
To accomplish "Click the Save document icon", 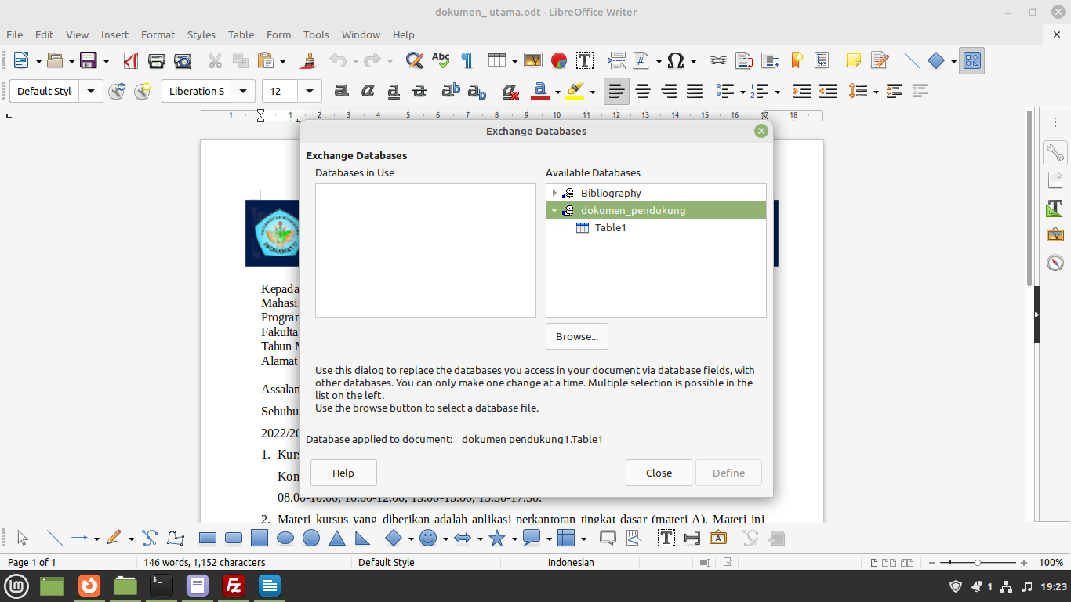I will pyautogui.click(x=89, y=60).
